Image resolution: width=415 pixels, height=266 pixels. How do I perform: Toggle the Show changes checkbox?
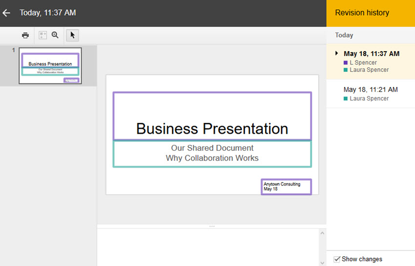(337, 259)
